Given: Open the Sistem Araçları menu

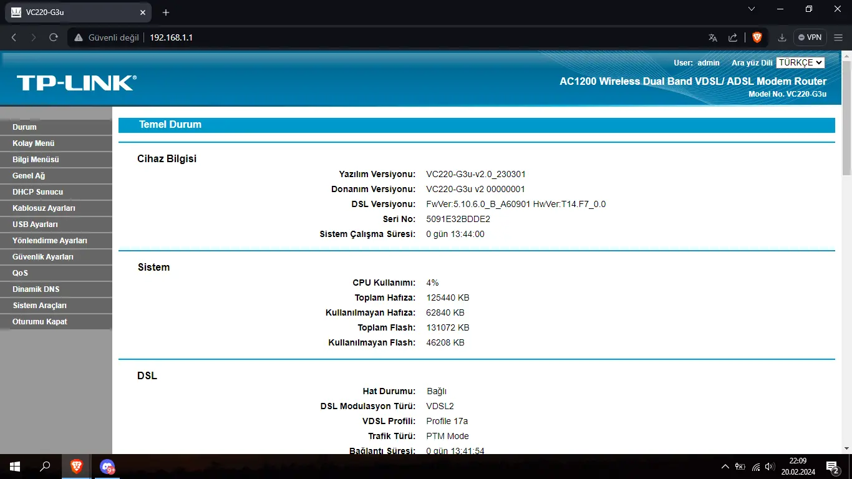Looking at the screenshot, I should [56, 306].
